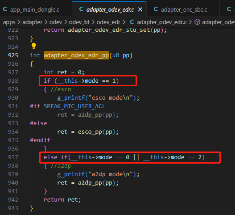The width and height of the screenshot is (235, 215).
Task: Click adapter_odev_edr_stu_set call on line 922
Action: (x=117, y=30)
